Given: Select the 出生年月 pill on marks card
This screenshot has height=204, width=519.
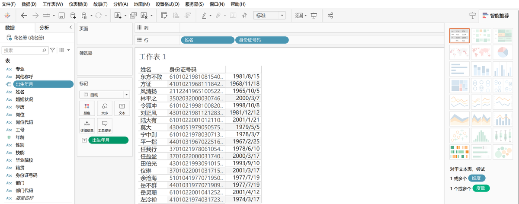Looking at the screenshot, I should 108,140.
